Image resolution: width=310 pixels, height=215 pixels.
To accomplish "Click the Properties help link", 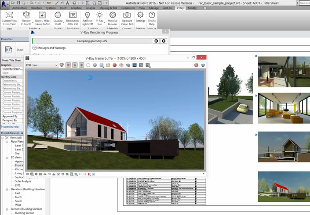I will (10, 127).
